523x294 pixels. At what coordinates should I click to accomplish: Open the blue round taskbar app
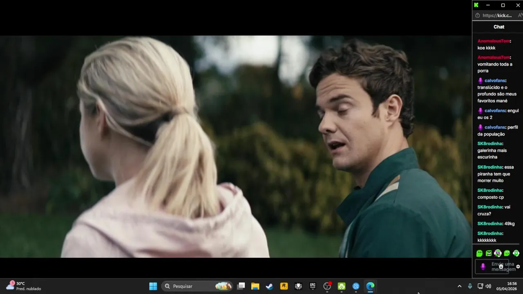356,286
